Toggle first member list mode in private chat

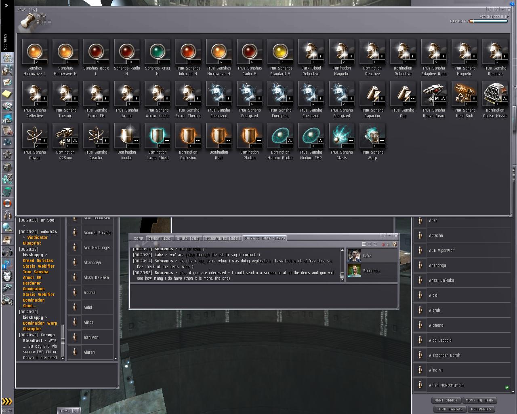tap(364, 244)
